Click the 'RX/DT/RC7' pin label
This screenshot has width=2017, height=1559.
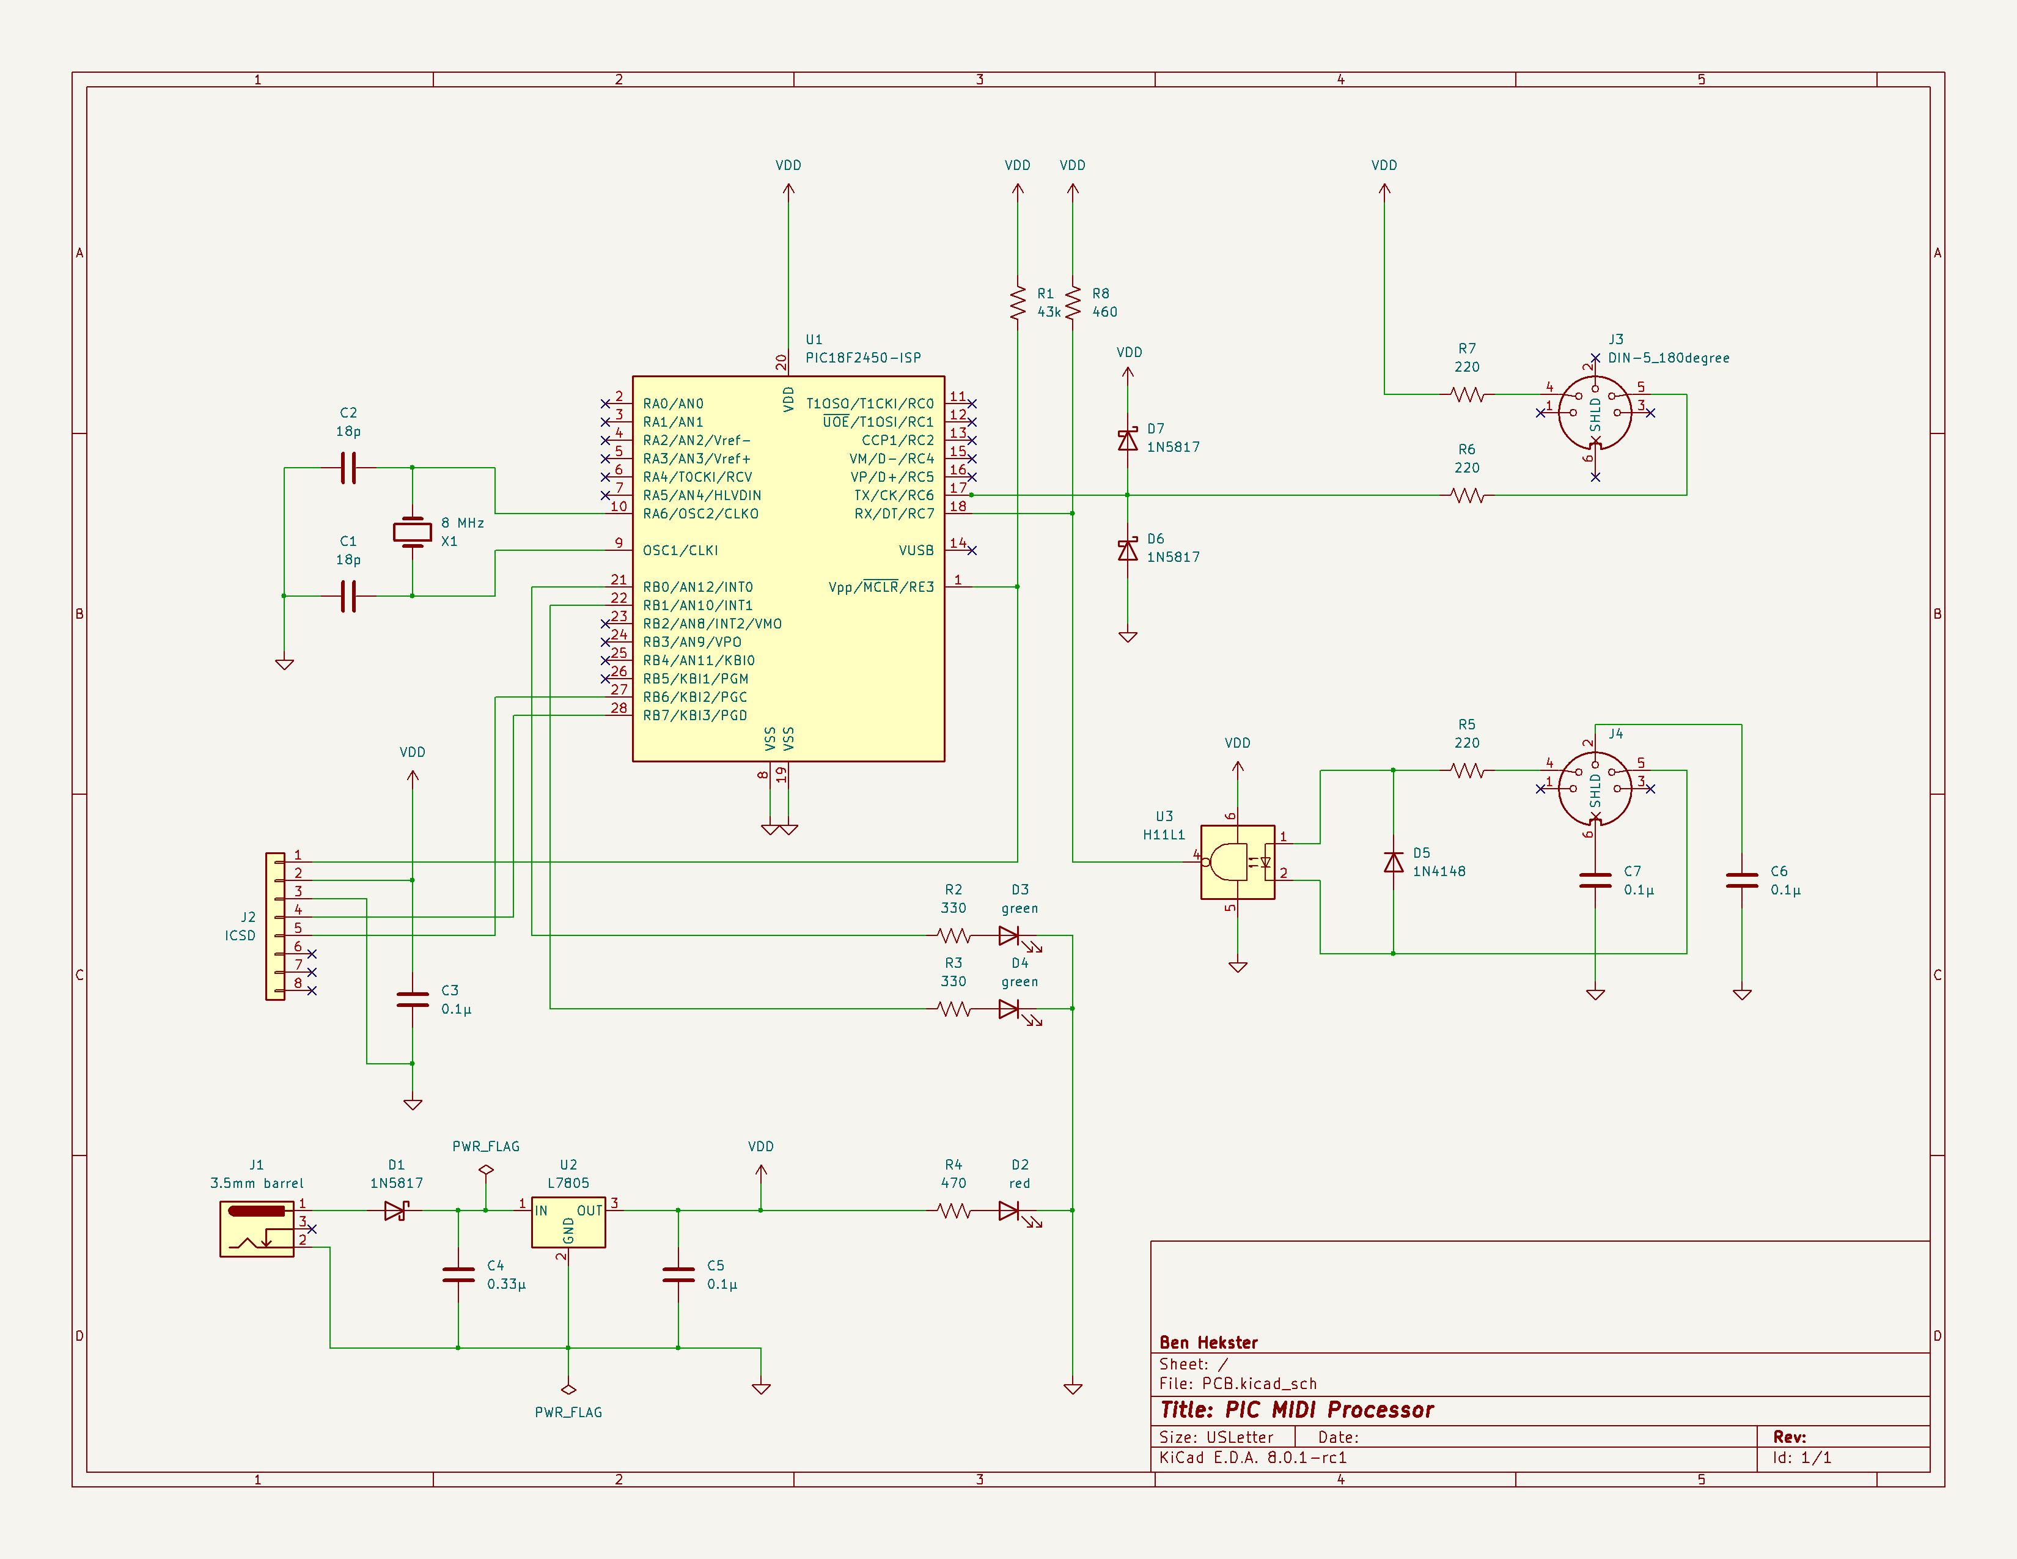(893, 514)
